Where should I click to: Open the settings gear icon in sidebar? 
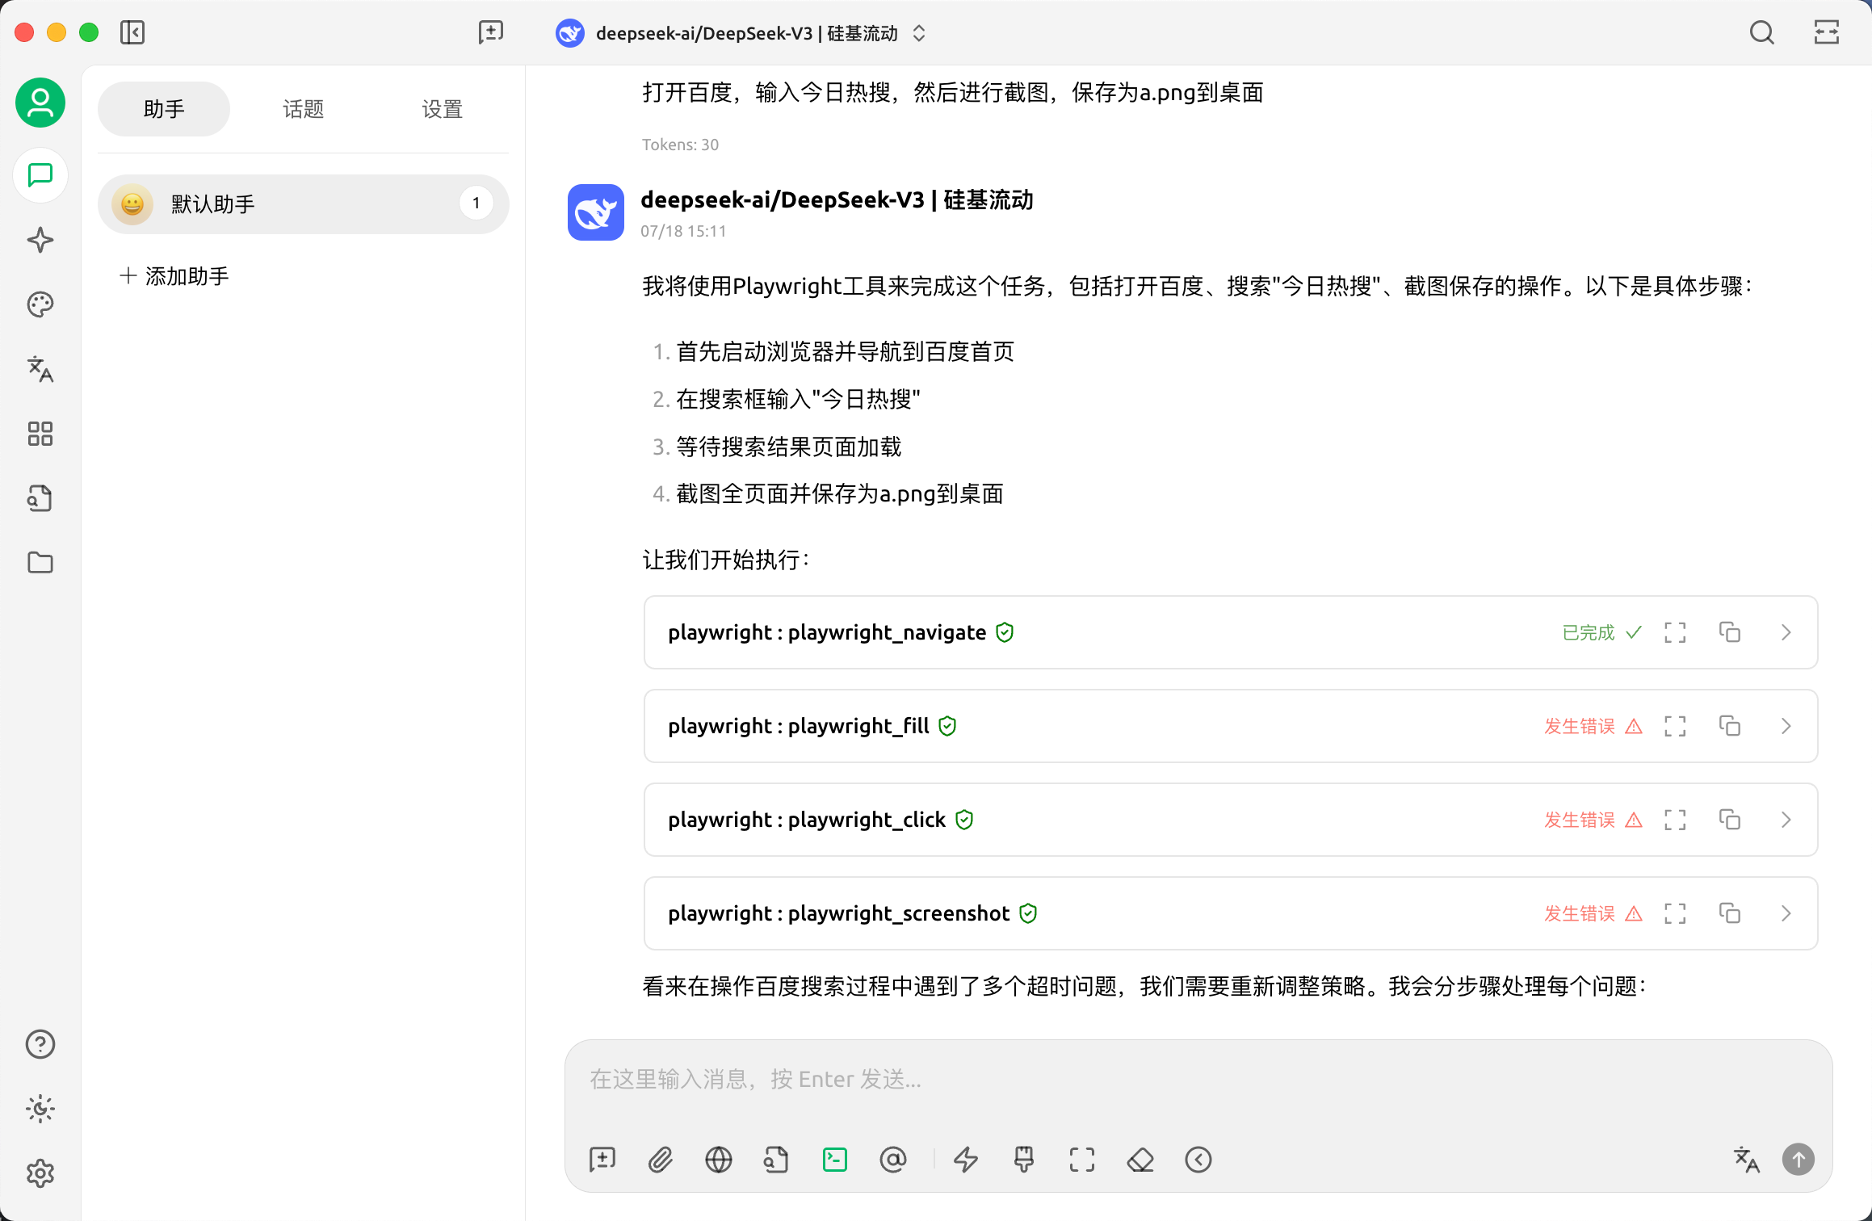tap(40, 1173)
